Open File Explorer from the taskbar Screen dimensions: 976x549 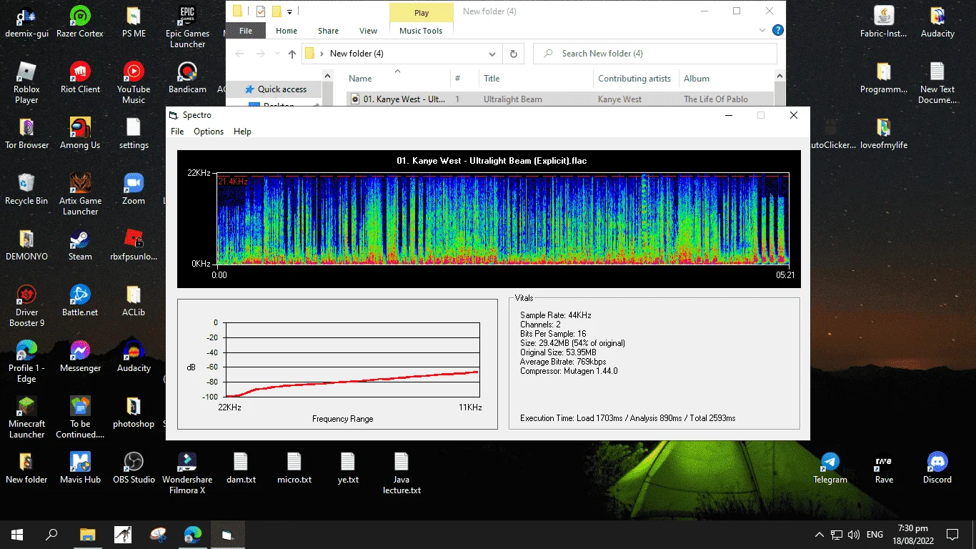pyautogui.click(x=86, y=535)
